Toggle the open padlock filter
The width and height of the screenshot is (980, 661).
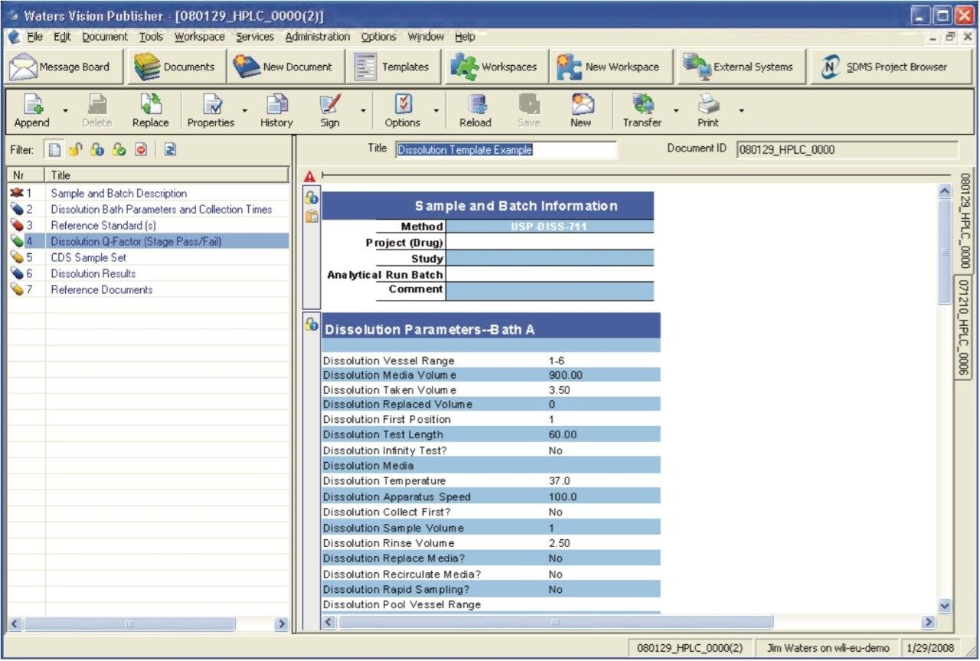point(75,150)
